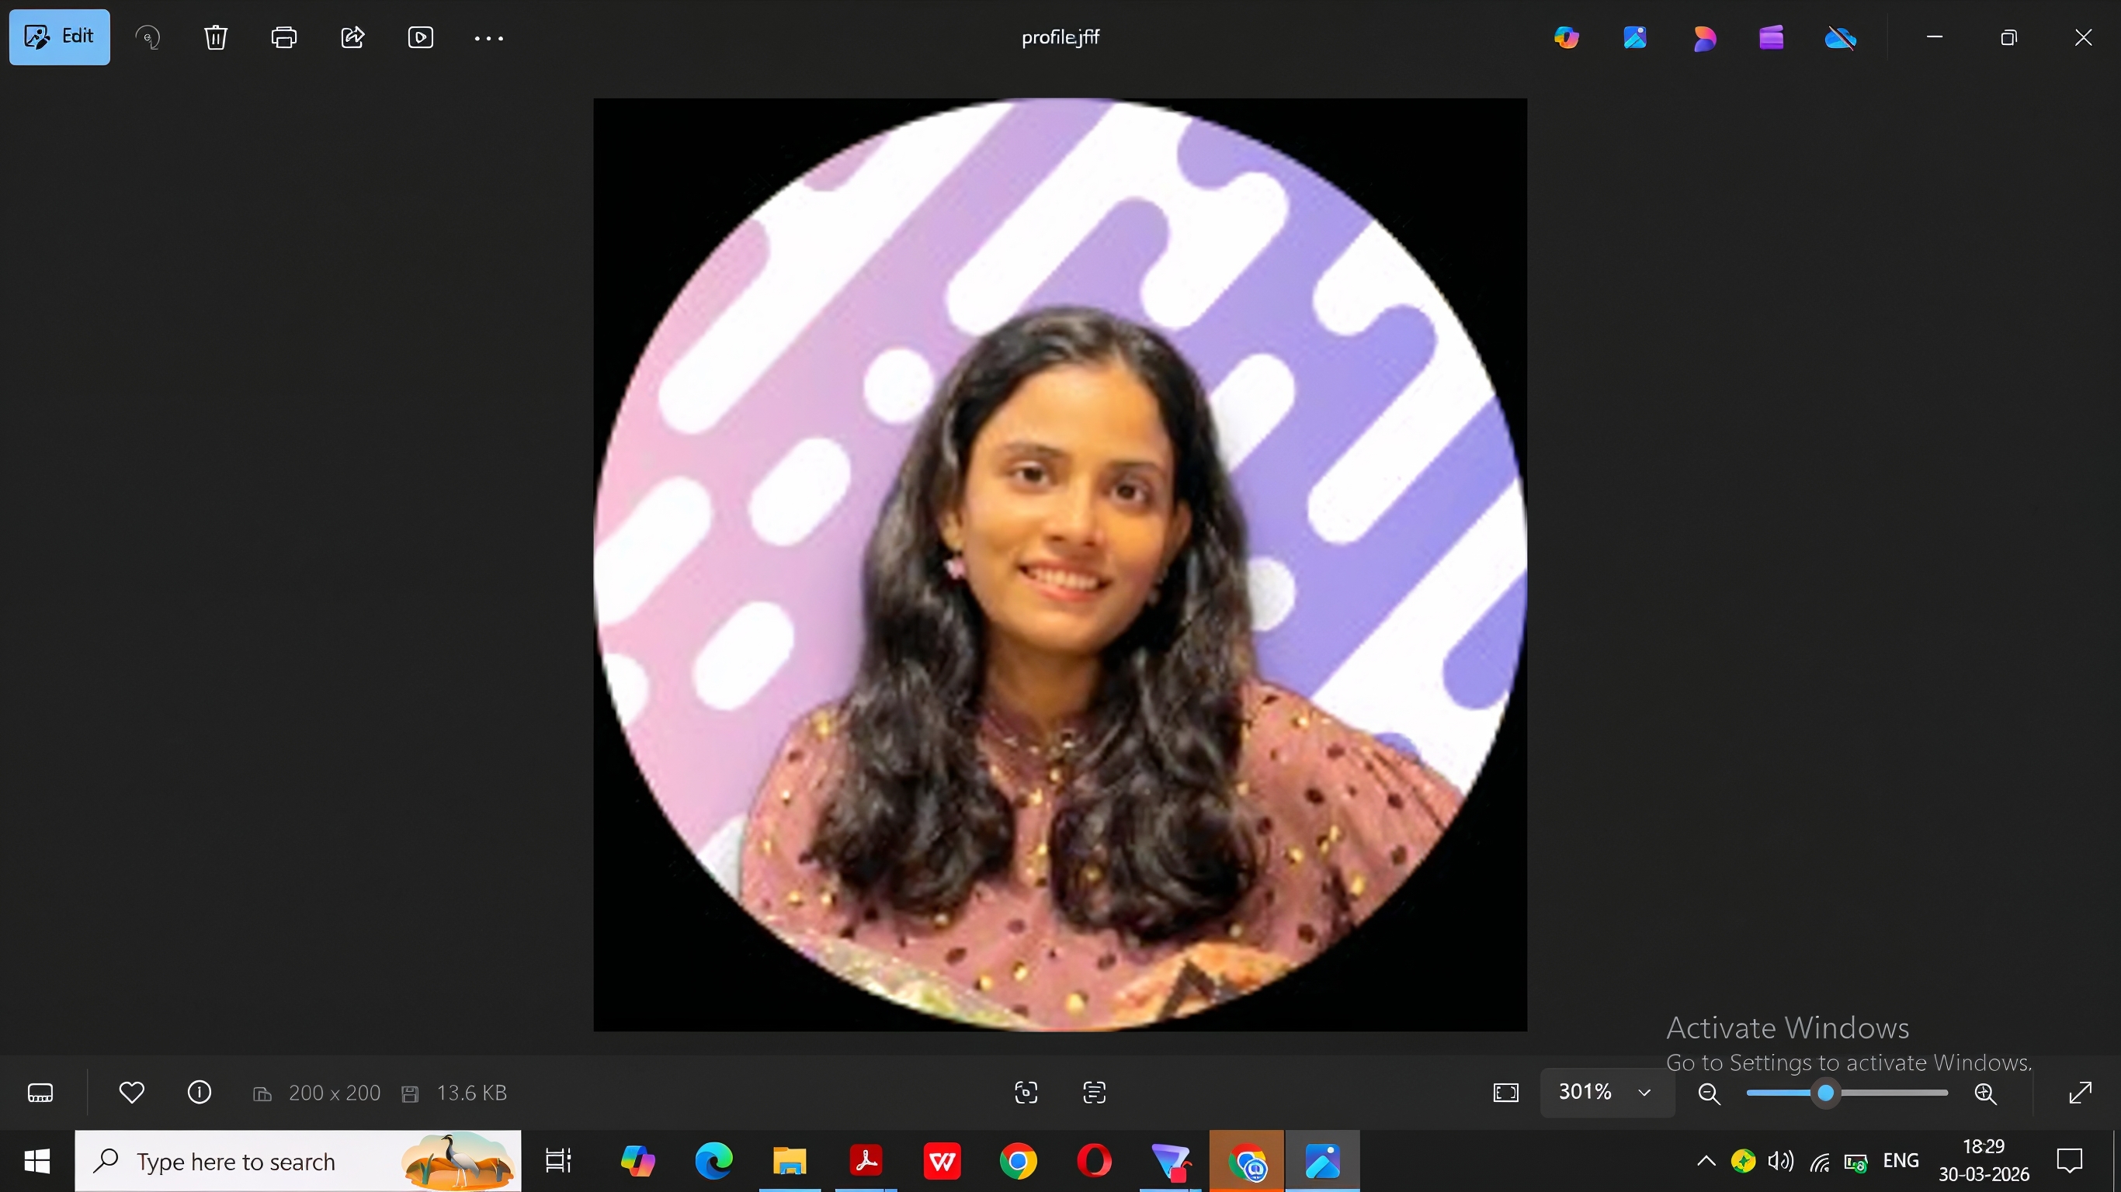Viewport: 2121px width, 1192px height.
Task: Open File Explorer from the taskbar
Action: tap(790, 1162)
